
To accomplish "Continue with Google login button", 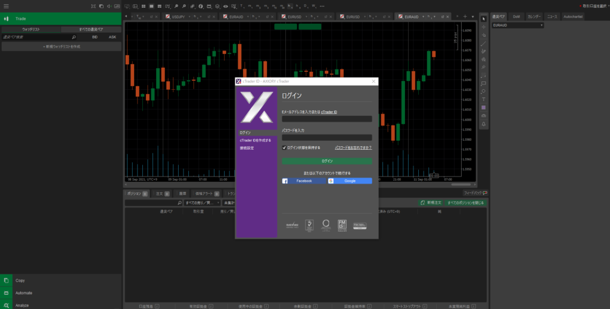I will [350, 181].
